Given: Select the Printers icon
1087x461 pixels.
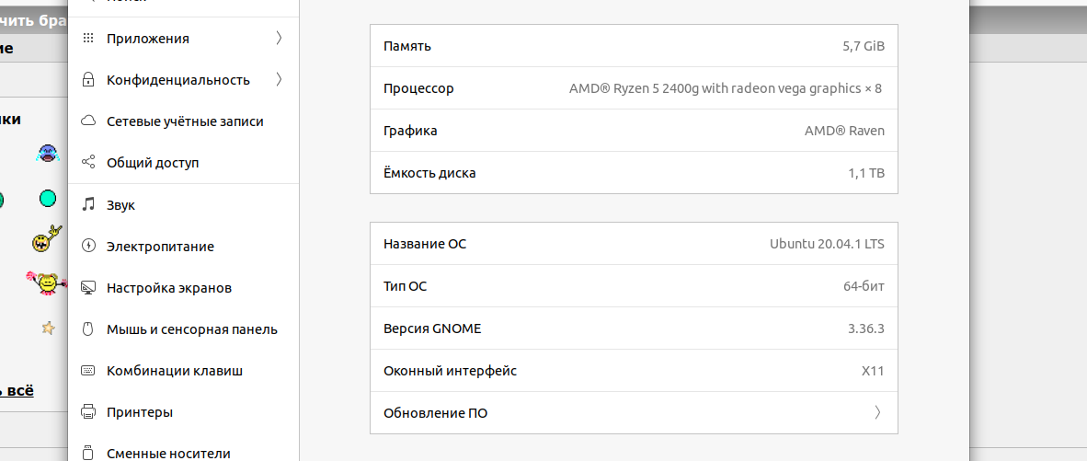Looking at the screenshot, I should coord(88,412).
